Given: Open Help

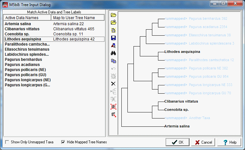Looking at the screenshot, I should (229, 142).
